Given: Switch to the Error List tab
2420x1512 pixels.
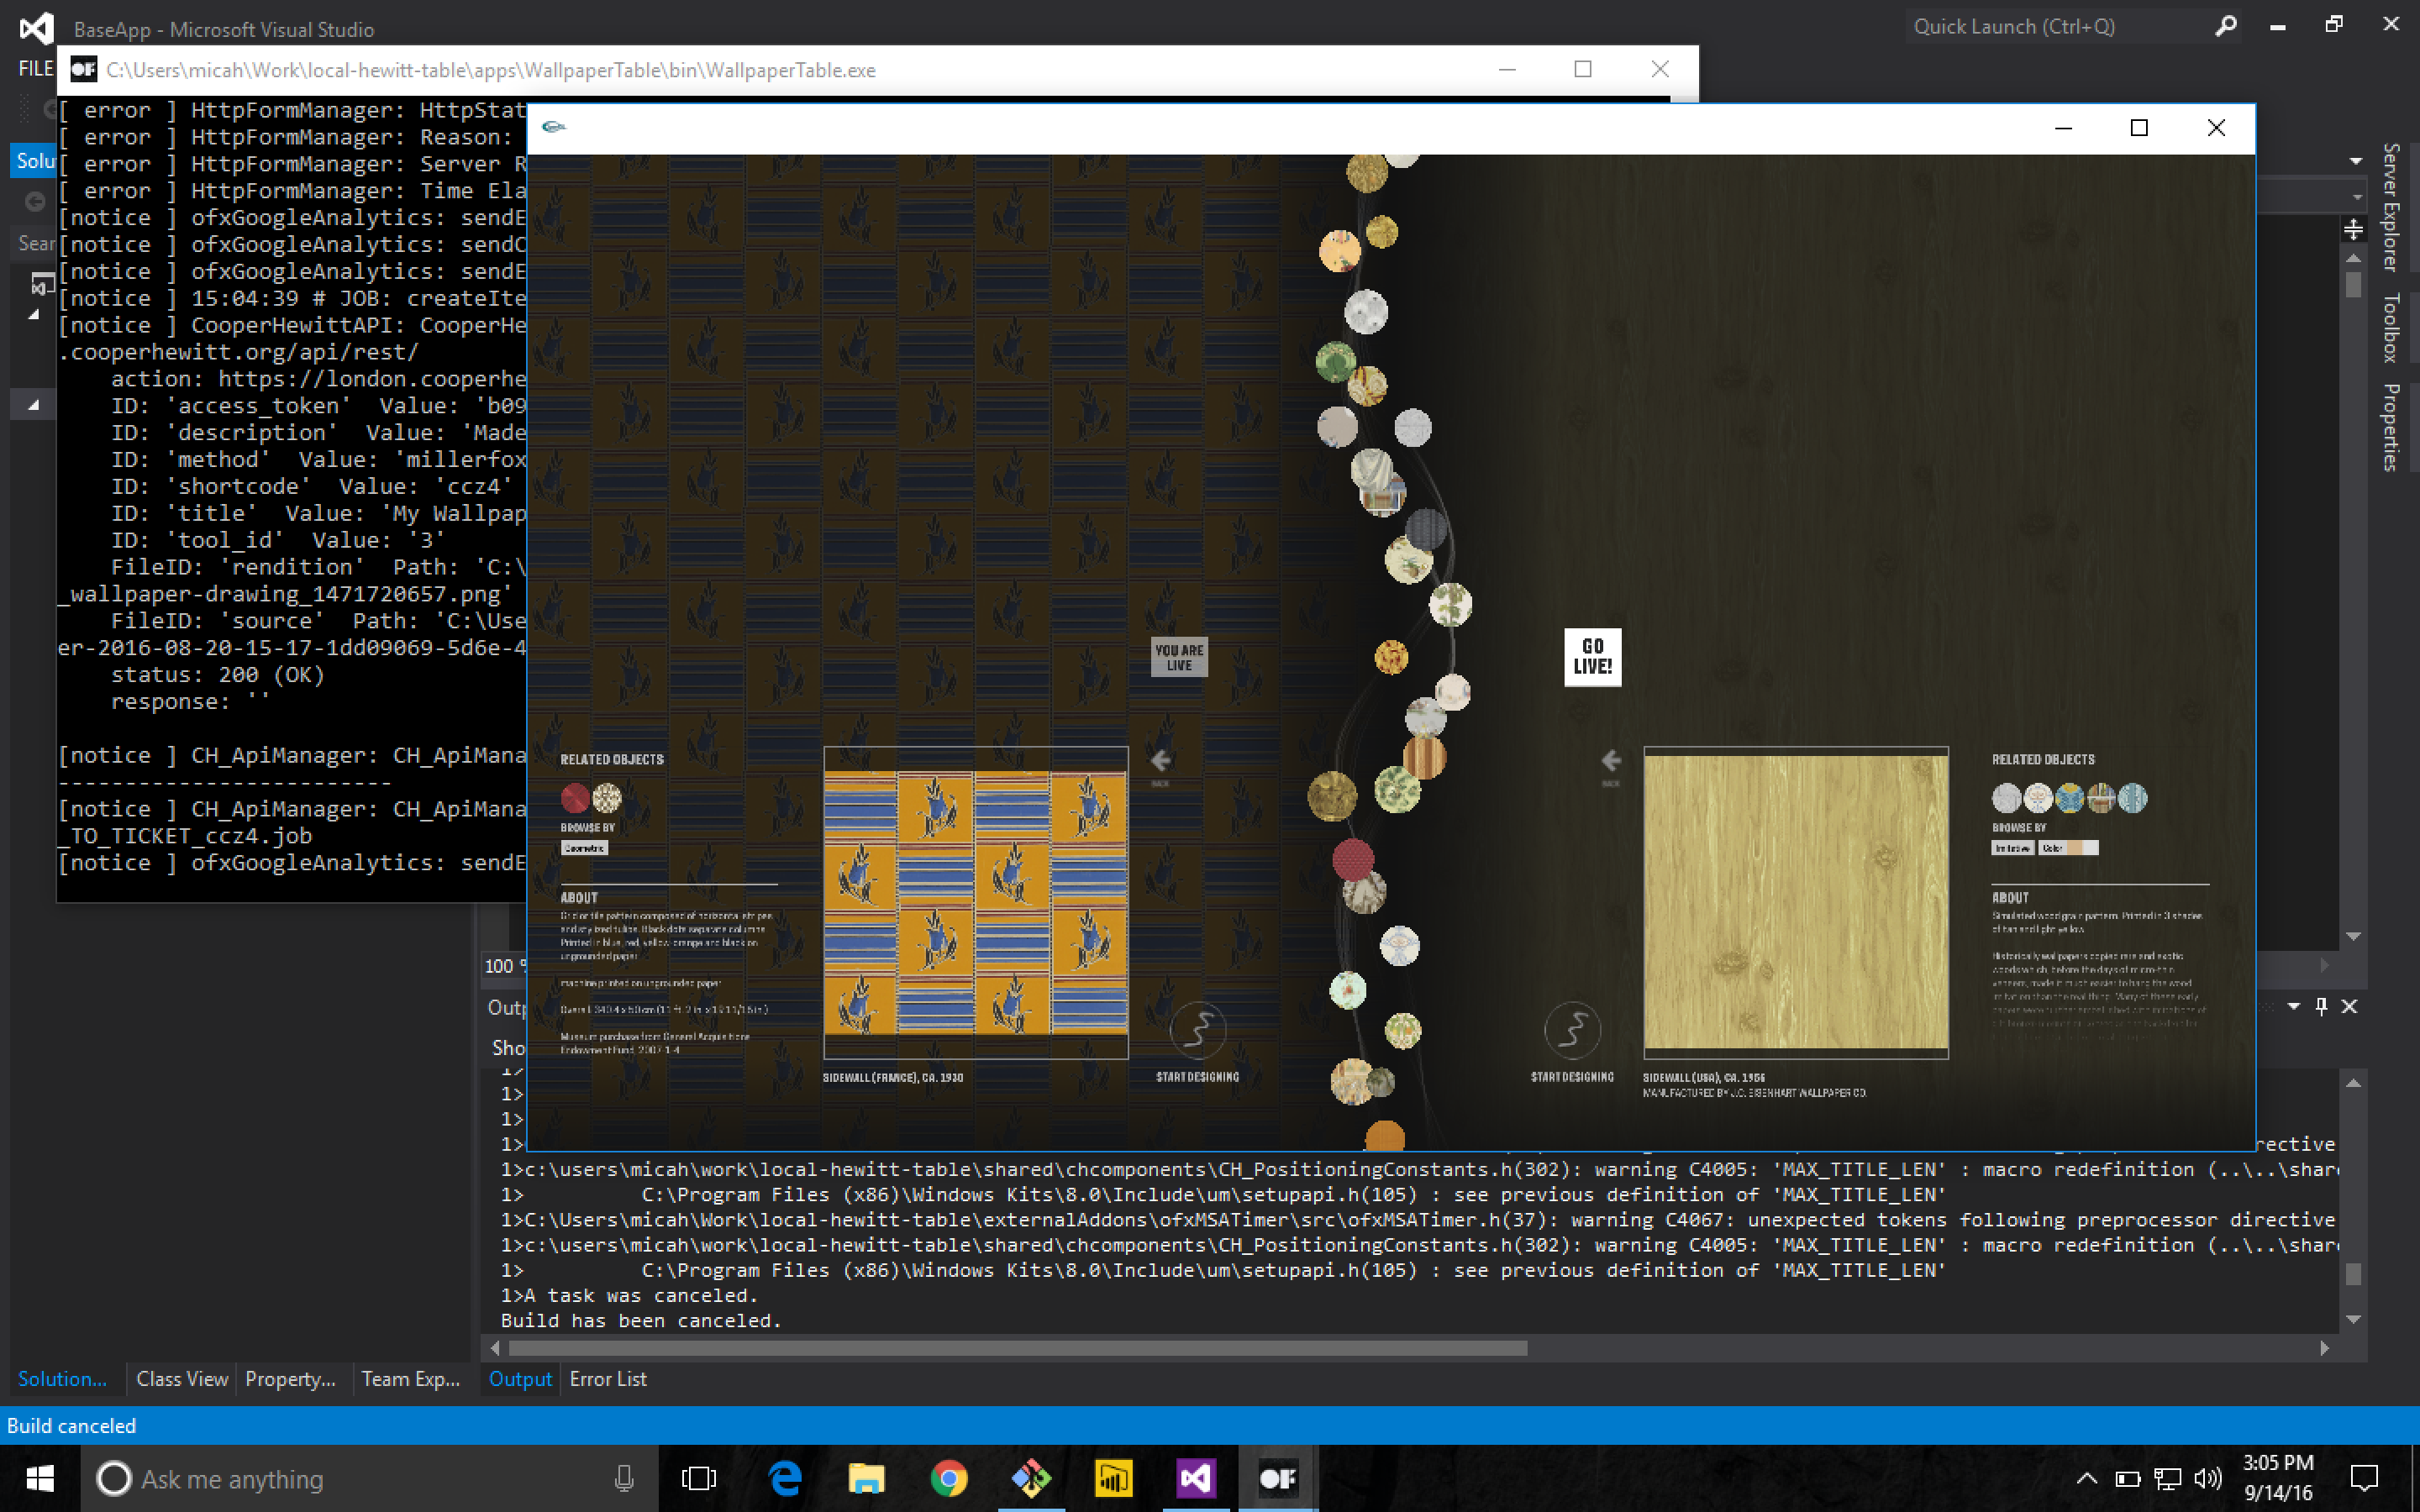Looking at the screenshot, I should coord(608,1379).
